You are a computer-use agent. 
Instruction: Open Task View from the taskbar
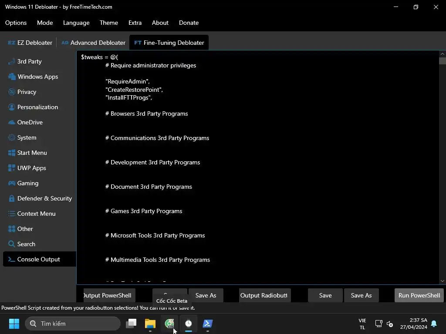[x=132, y=323]
